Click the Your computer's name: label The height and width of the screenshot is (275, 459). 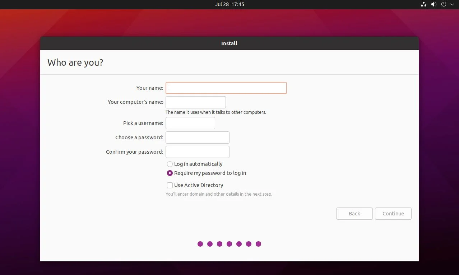click(x=135, y=102)
